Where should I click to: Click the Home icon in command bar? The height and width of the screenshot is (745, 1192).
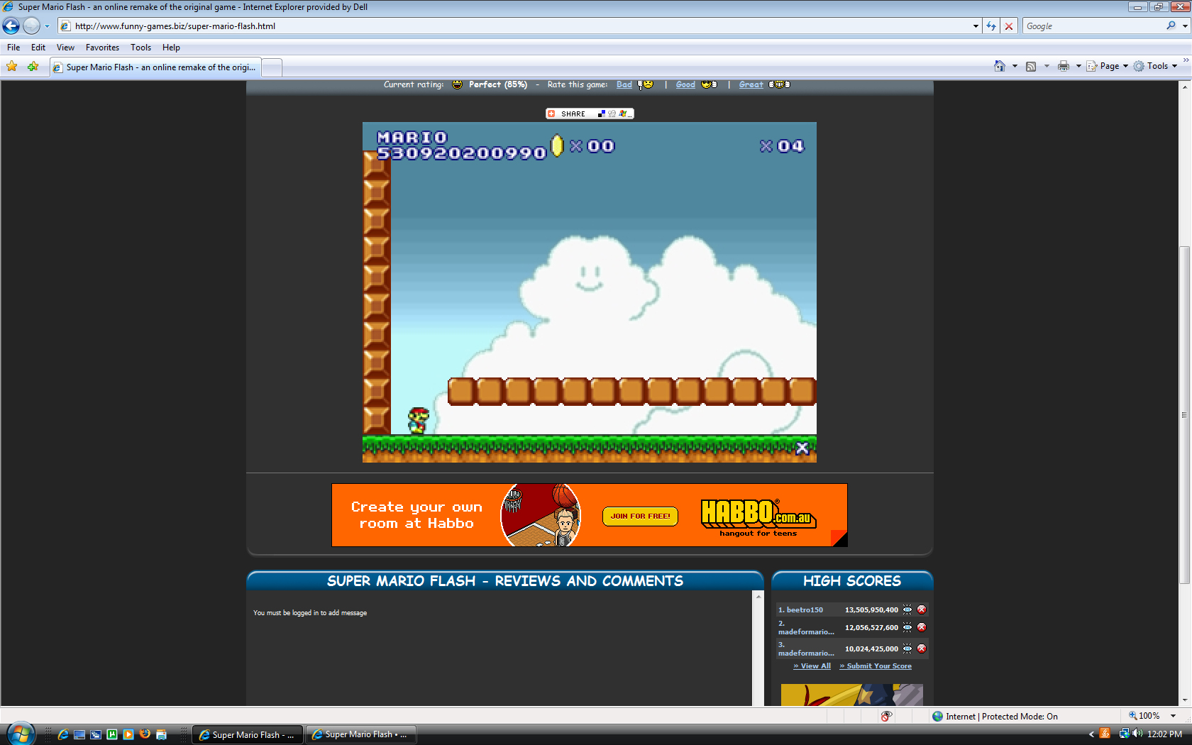pos(999,66)
